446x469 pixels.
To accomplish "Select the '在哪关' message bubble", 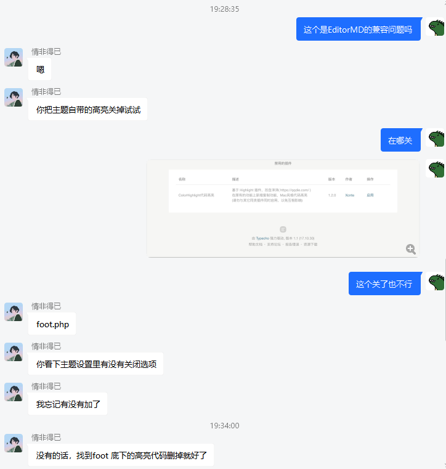I will [400, 140].
